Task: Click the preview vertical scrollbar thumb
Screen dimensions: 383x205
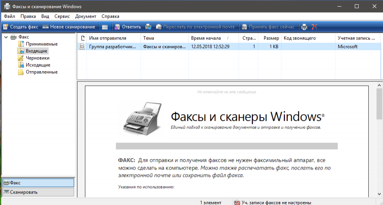Action: [380, 104]
